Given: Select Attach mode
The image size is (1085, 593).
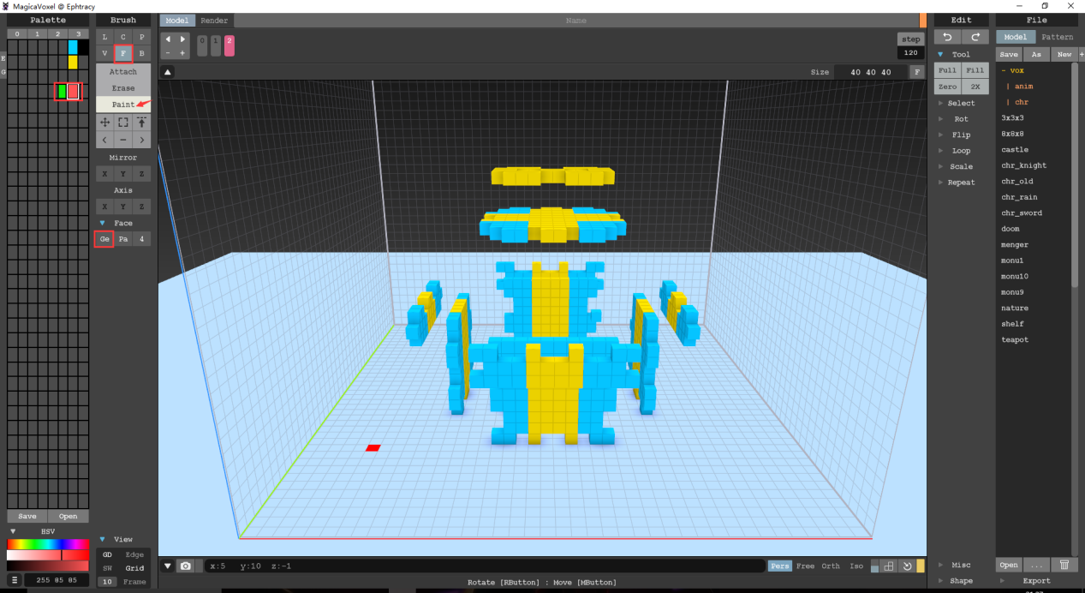Looking at the screenshot, I should (123, 72).
